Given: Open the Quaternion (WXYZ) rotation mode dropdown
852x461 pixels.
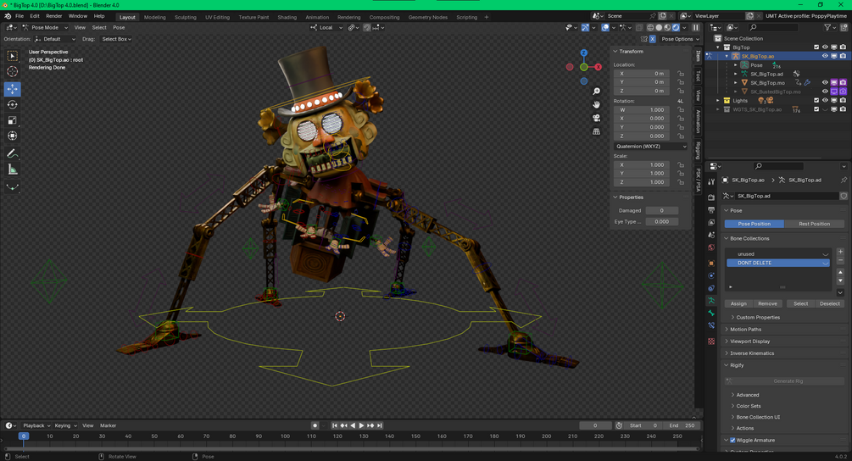Looking at the screenshot, I should 650,146.
